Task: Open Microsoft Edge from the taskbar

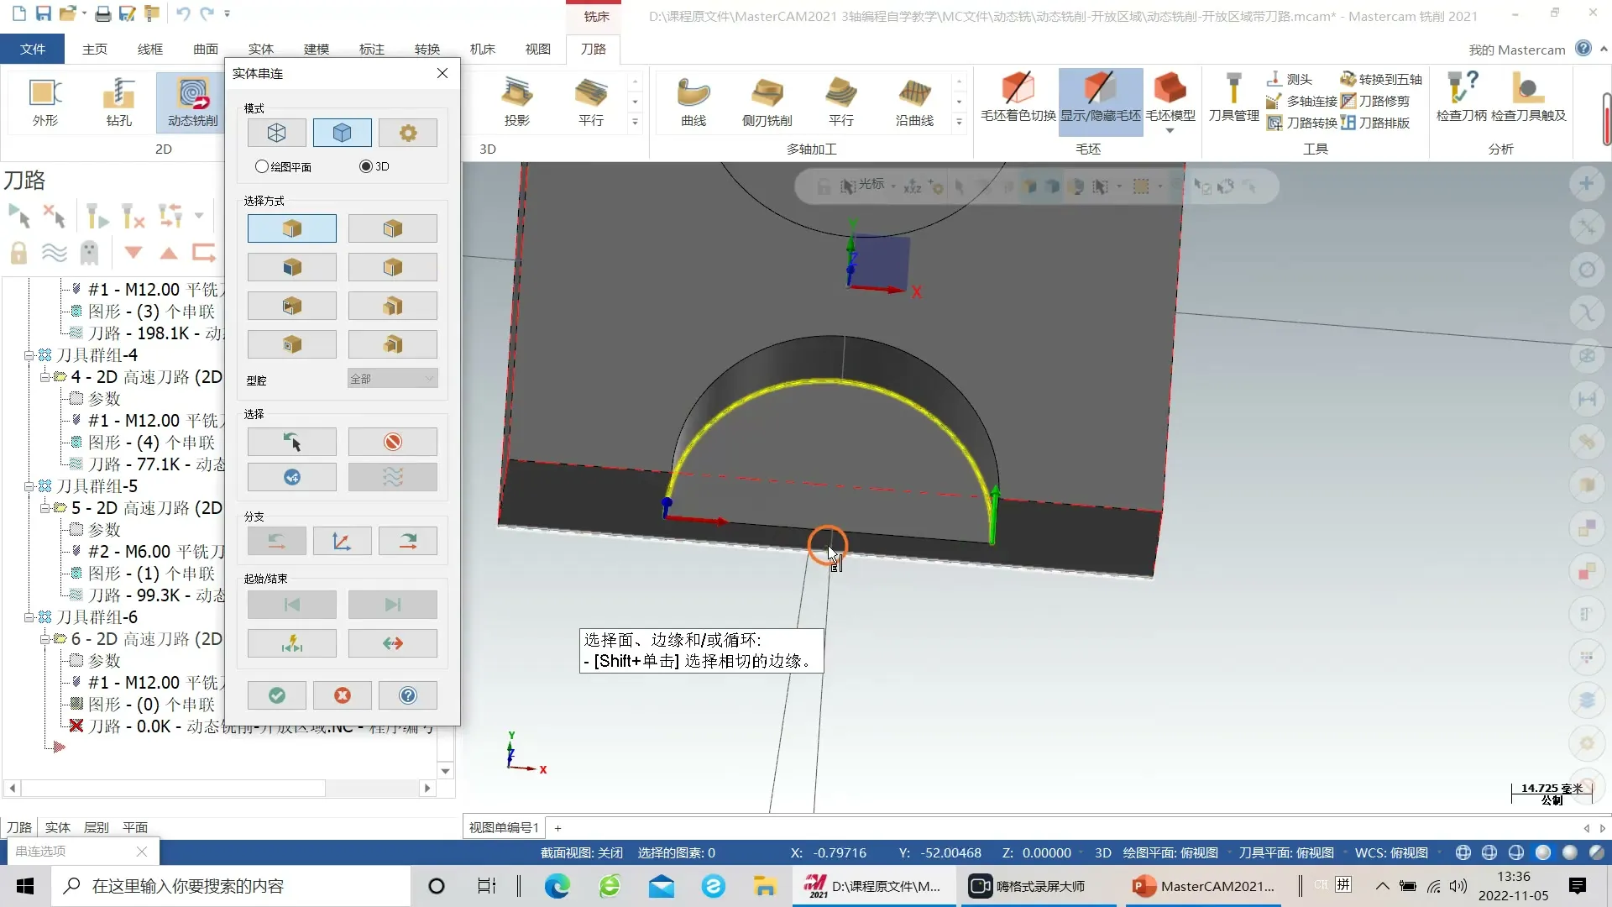Action: coord(557,886)
